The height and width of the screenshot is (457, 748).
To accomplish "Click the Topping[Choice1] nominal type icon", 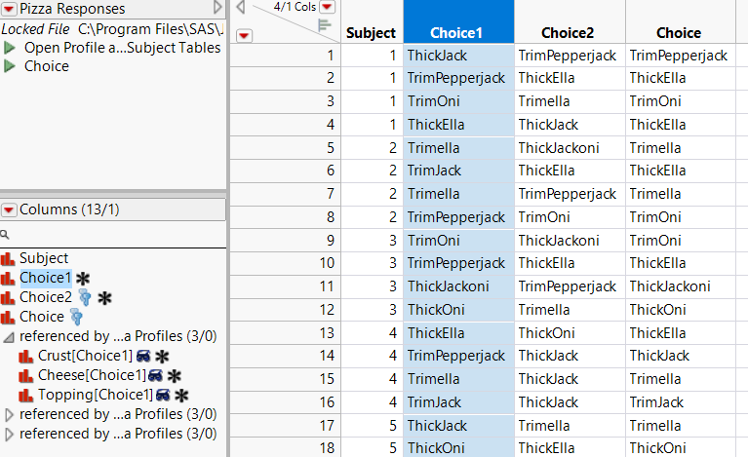I will [25, 396].
